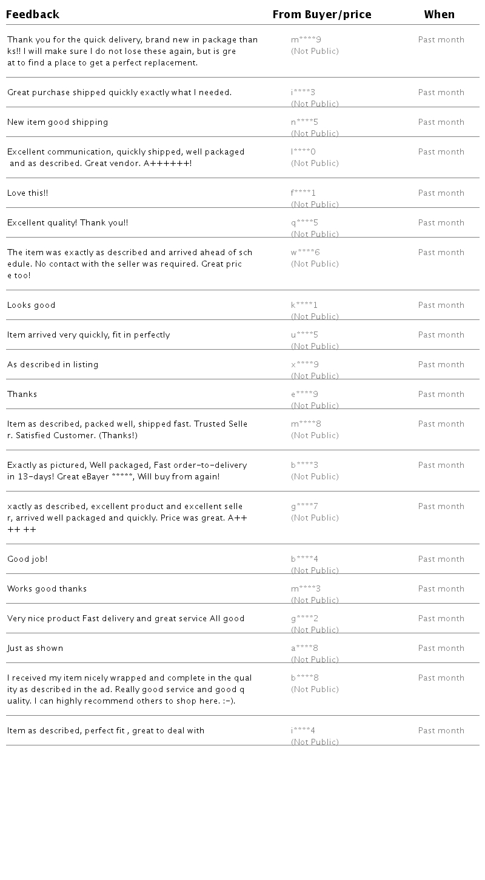This screenshot has width=485, height=880.
Task: Click the "Looks good" feedback text
Action: click(31, 305)
